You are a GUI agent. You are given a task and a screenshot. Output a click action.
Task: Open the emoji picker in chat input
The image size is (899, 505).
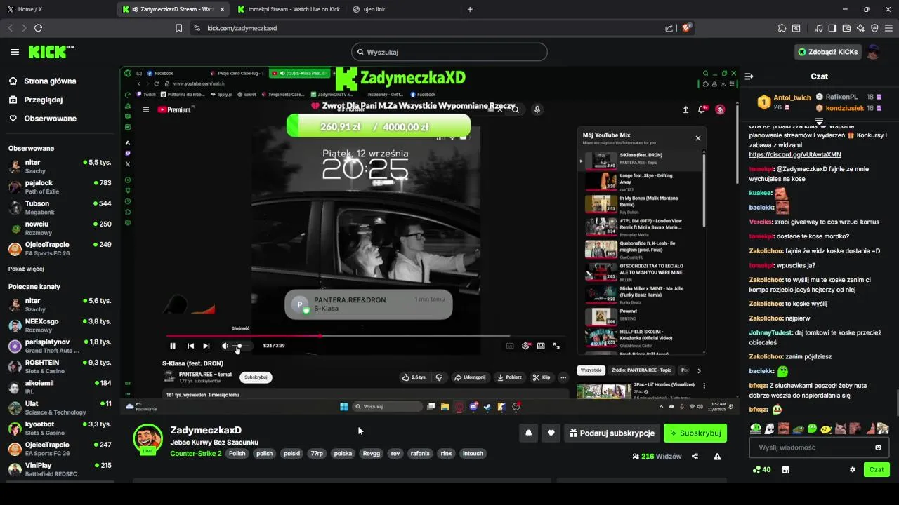pos(878,447)
